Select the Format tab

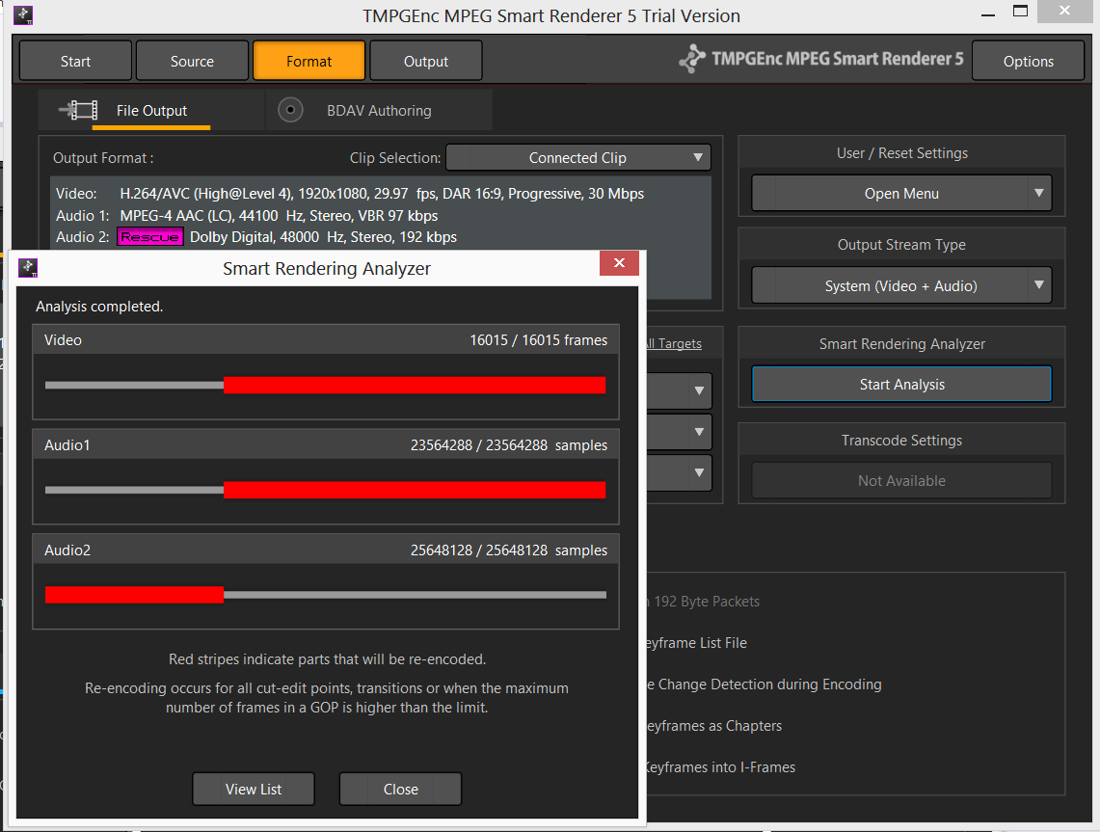[309, 61]
